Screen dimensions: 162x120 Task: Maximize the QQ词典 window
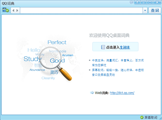point(150,2)
